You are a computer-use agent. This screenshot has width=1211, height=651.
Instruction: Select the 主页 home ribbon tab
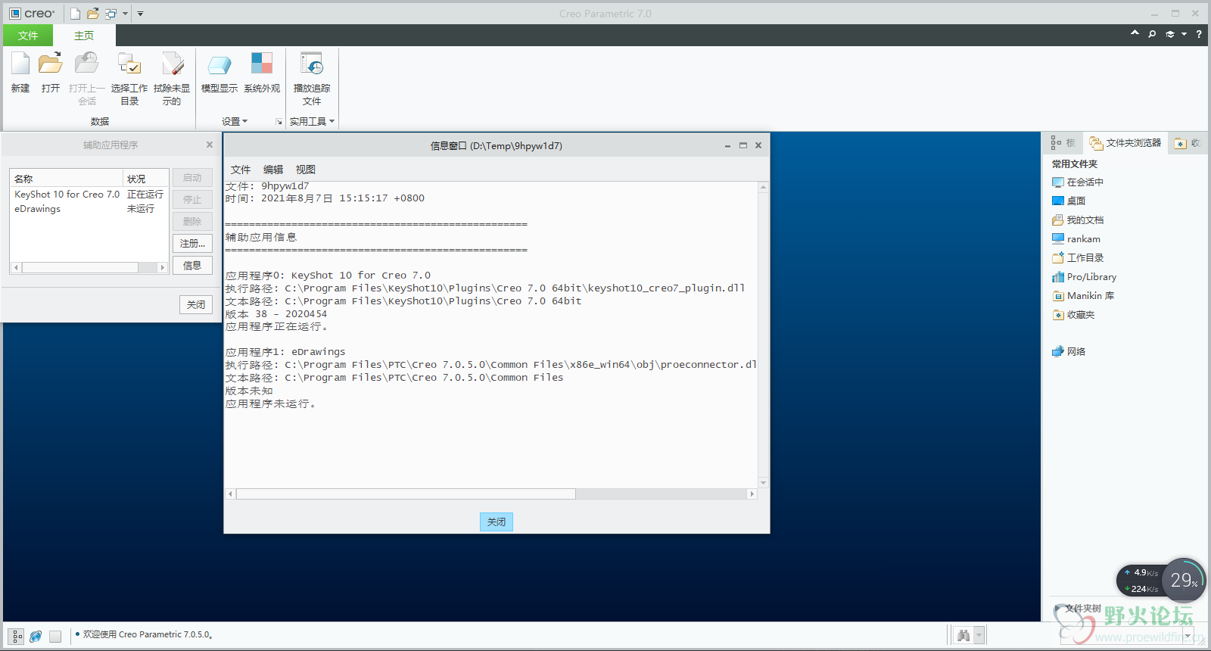click(x=84, y=36)
